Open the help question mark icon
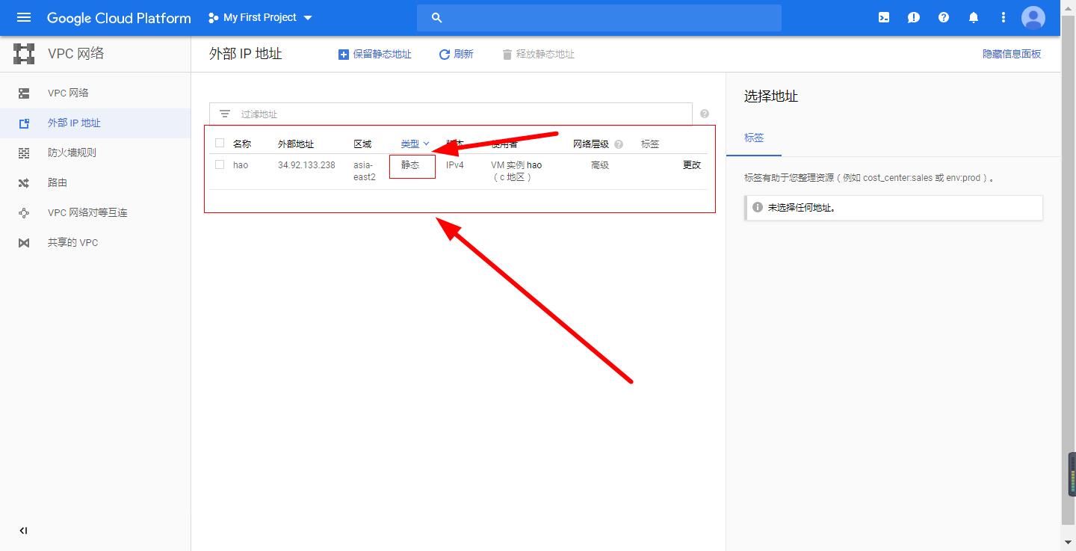This screenshot has width=1076, height=551. pyautogui.click(x=943, y=17)
